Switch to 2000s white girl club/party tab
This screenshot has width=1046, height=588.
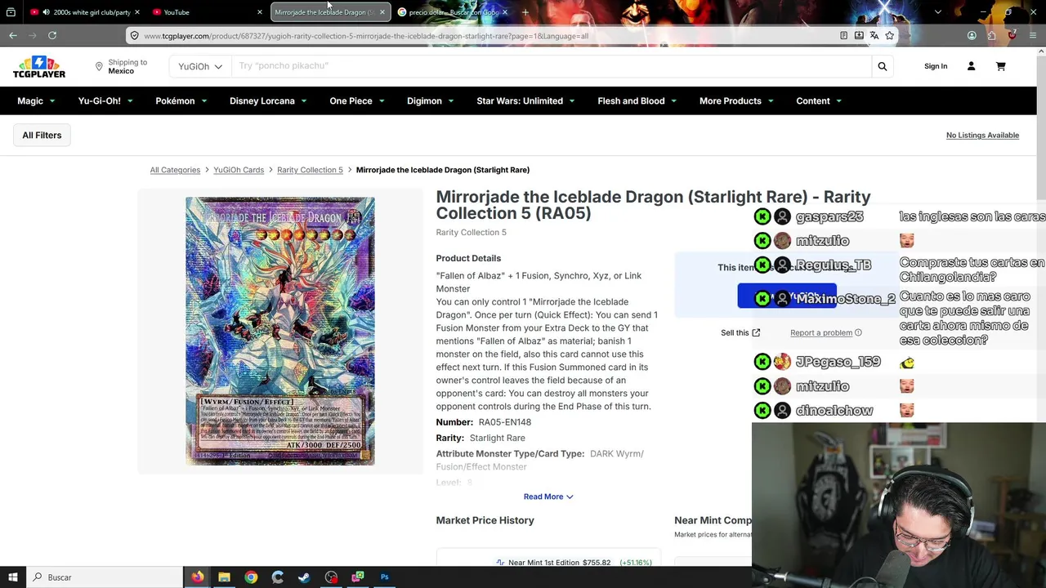click(x=85, y=12)
